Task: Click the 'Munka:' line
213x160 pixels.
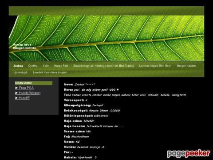Action: click(84, 147)
